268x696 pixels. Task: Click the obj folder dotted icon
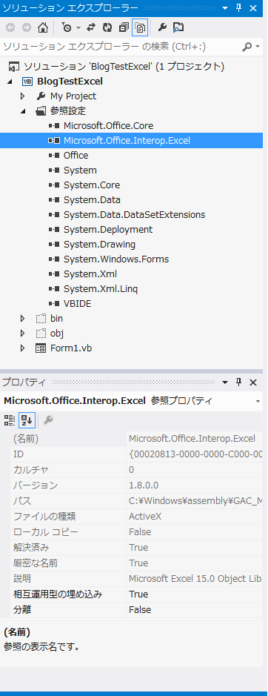click(x=41, y=334)
